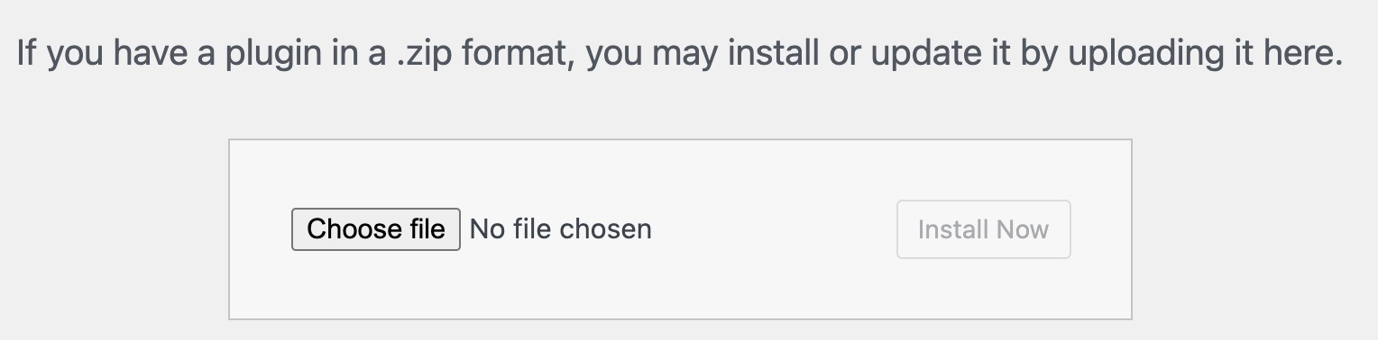Click the 'No file chosen' label
1378x340 pixels.
tap(561, 229)
